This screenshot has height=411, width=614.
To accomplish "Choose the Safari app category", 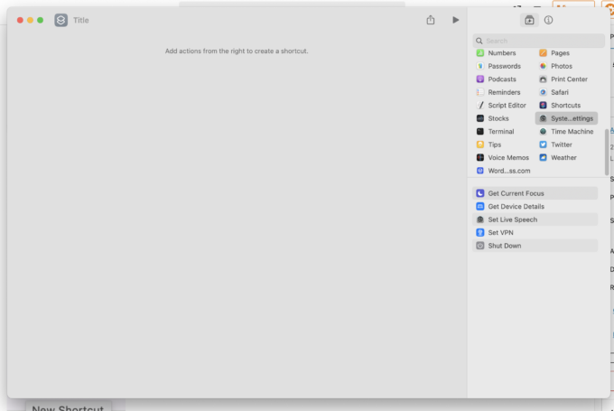I will coord(560,92).
